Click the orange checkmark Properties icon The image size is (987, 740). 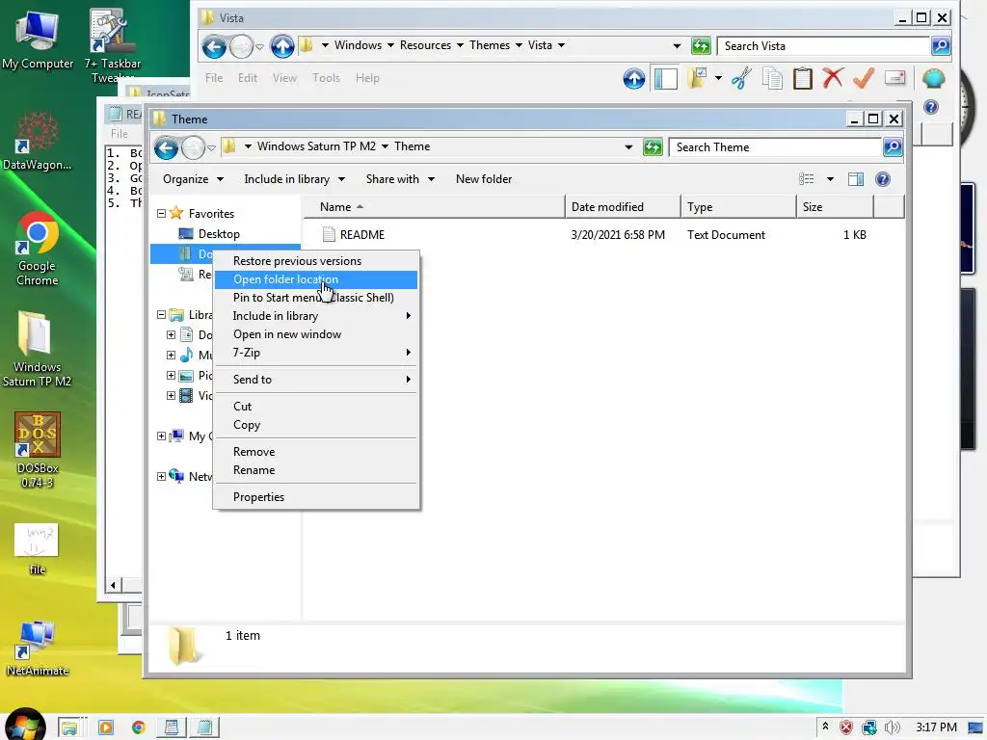[864, 79]
